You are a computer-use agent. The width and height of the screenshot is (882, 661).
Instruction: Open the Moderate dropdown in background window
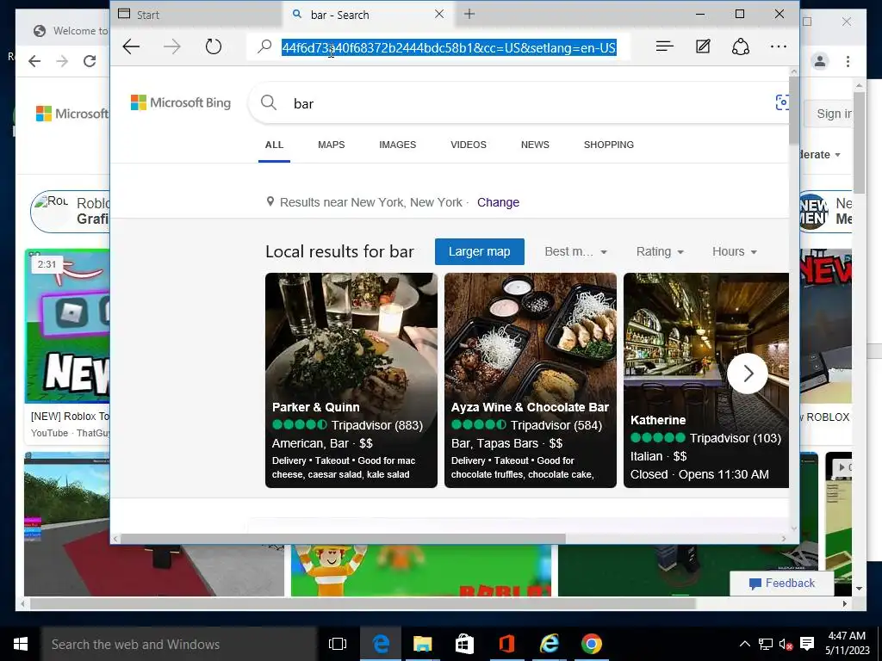820,155
